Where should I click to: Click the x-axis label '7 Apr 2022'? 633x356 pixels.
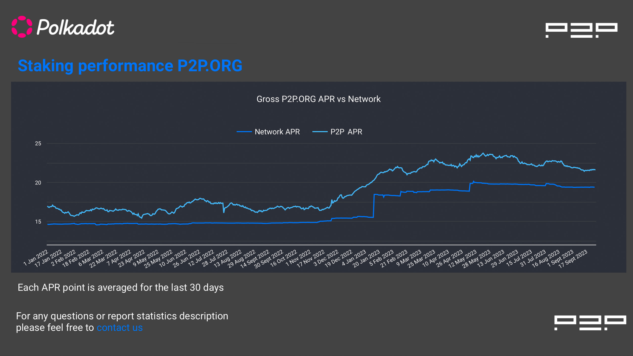119,258
